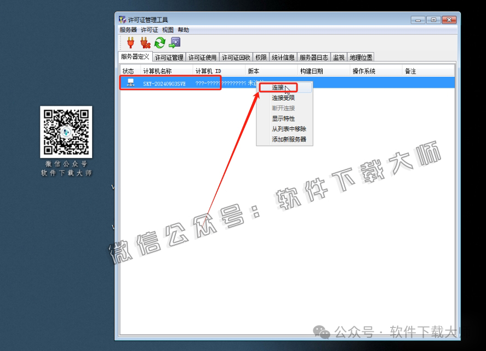Switch to the 地理位置 tab
The width and height of the screenshot is (486, 351).
[361, 56]
